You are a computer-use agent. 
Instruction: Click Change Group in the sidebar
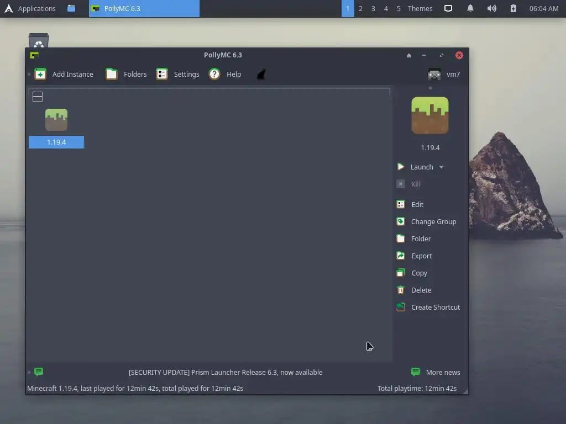426,222
